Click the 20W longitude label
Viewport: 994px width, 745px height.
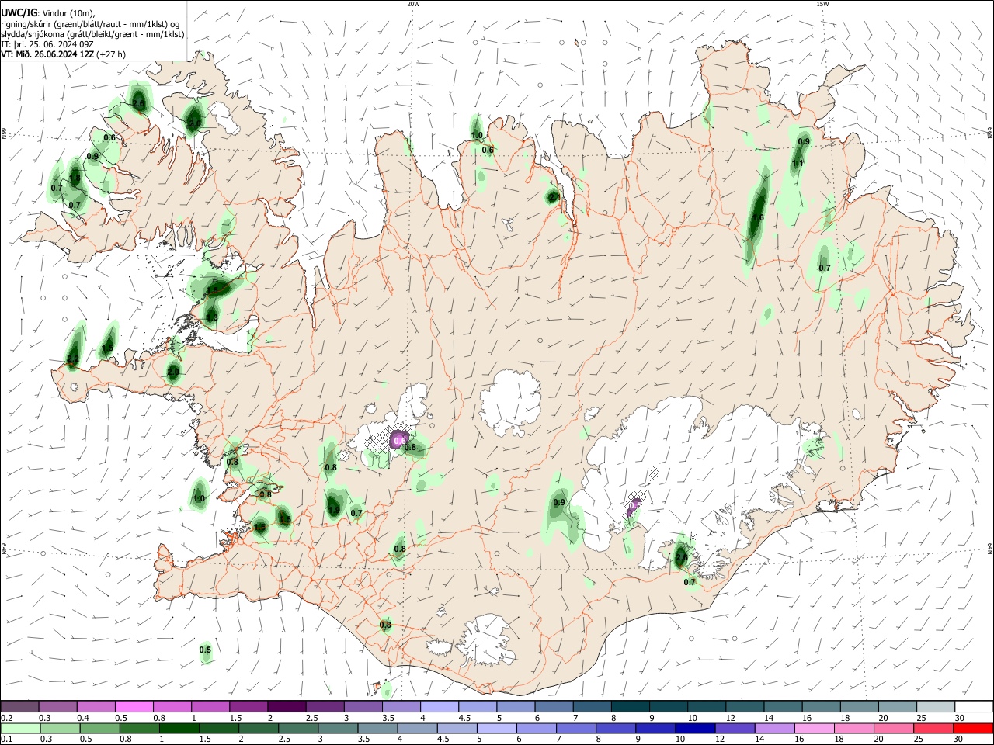413,4
